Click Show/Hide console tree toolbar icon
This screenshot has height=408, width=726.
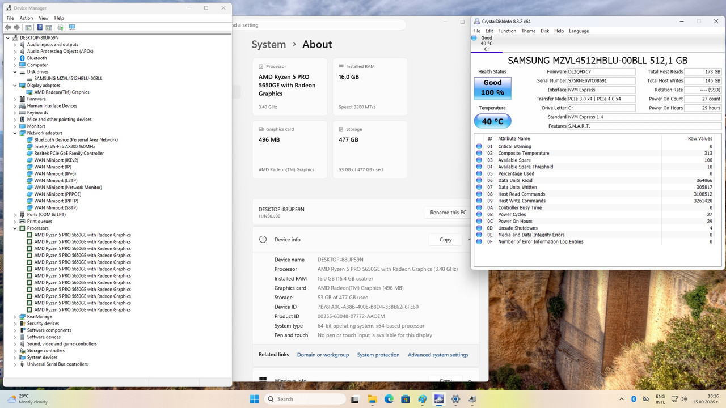[27, 27]
